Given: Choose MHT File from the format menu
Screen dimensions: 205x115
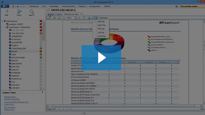Looking at the screenshot, I should (x=102, y=25).
